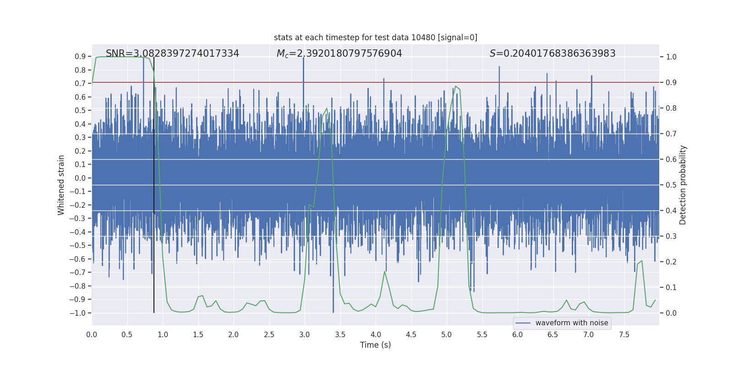Click the time-axis tick label 7.0
The width and height of the screenshot is (733, 366).
(x=589, y=334)
